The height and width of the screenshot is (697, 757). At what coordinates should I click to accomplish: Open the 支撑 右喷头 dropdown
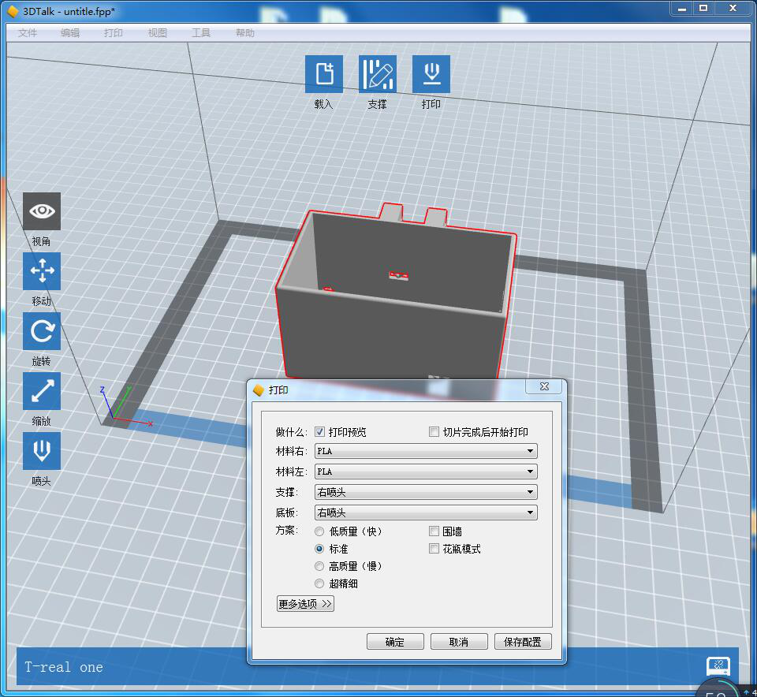(x=426, y=492)
